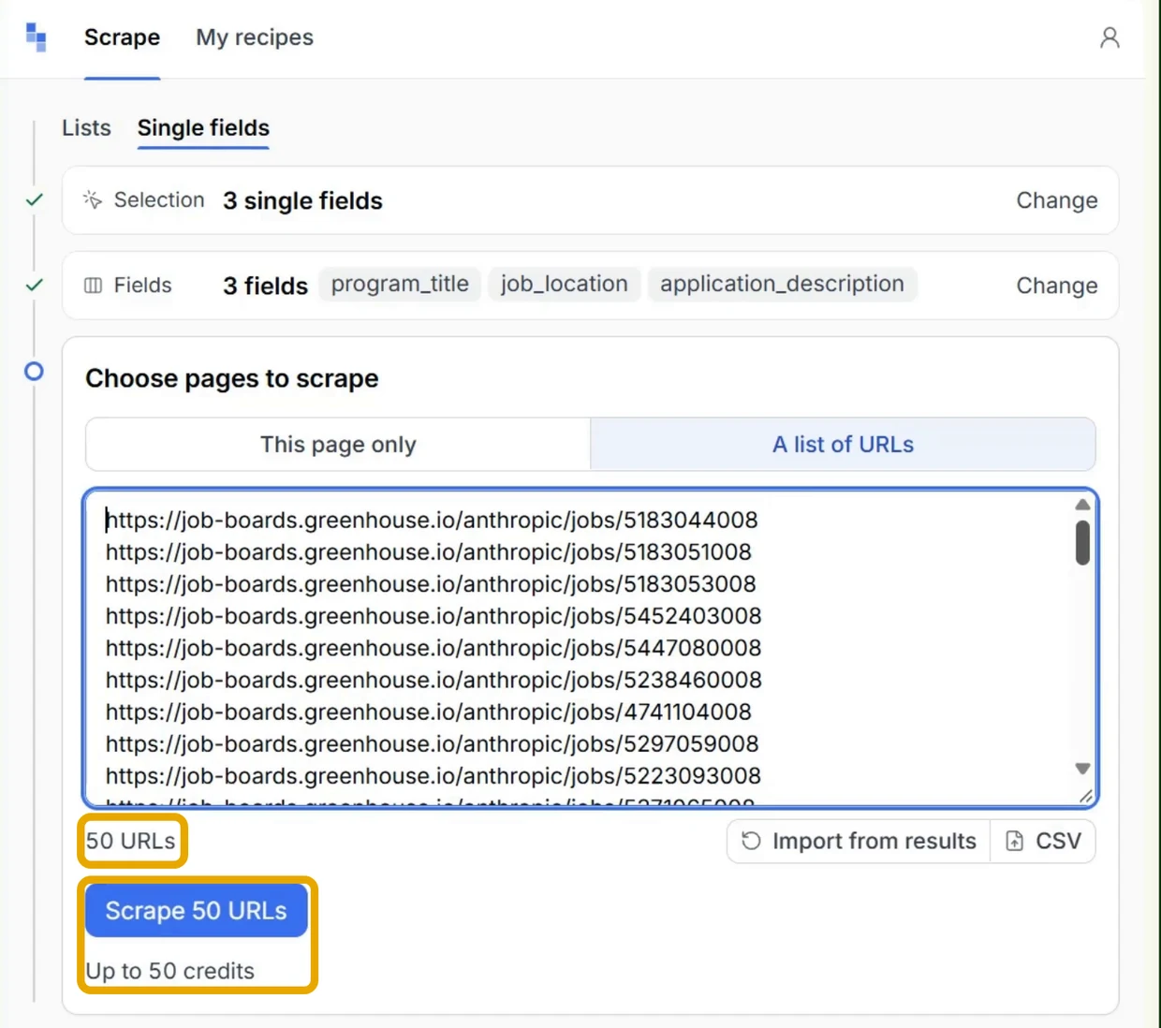Click the URL ending in 5238460008
Screen dimensions: 1161x1028
(x=434, y=679)
